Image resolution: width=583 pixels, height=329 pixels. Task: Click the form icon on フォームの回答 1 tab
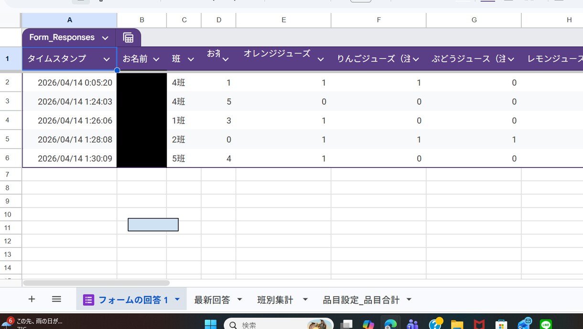(x=88, y=300)
